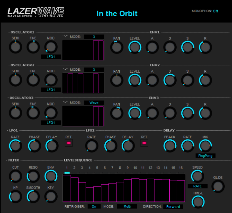
Task: Click the GLIDE knob
Action: tap(218, 186)
